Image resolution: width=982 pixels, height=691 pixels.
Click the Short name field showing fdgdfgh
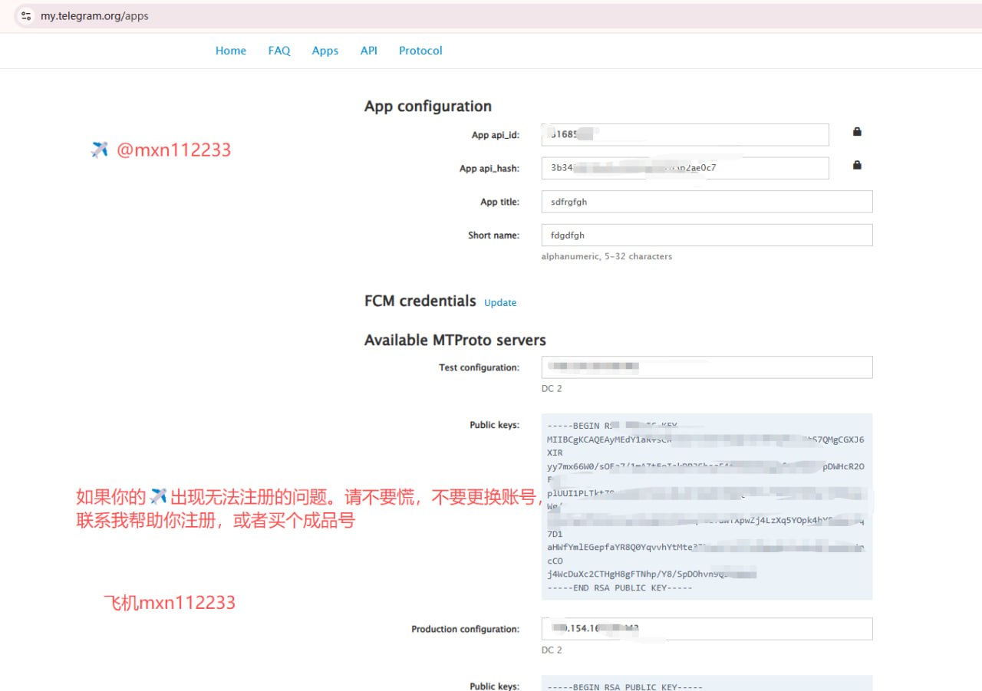pos(706,235)
